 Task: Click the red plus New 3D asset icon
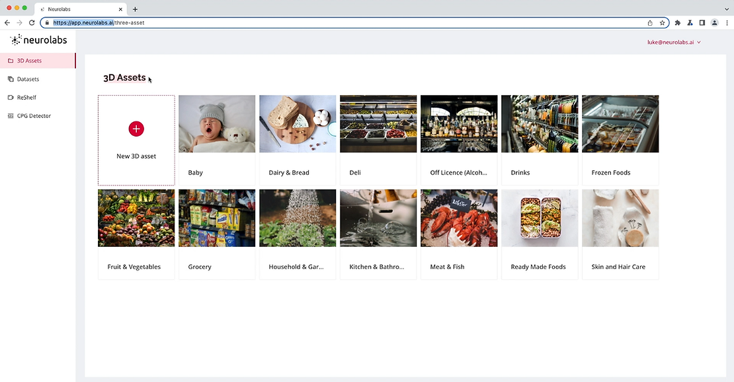tap(136, 129)
